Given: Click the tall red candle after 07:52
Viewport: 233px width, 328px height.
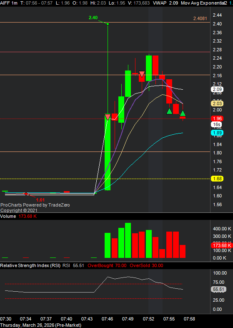Looking at the screenshot, I should tap(155, 65).
